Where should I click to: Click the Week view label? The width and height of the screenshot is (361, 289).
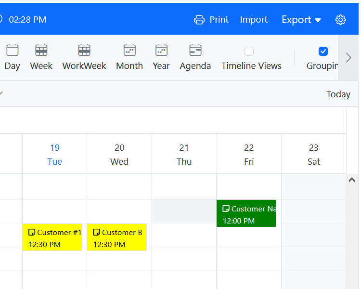click(41, 66)
